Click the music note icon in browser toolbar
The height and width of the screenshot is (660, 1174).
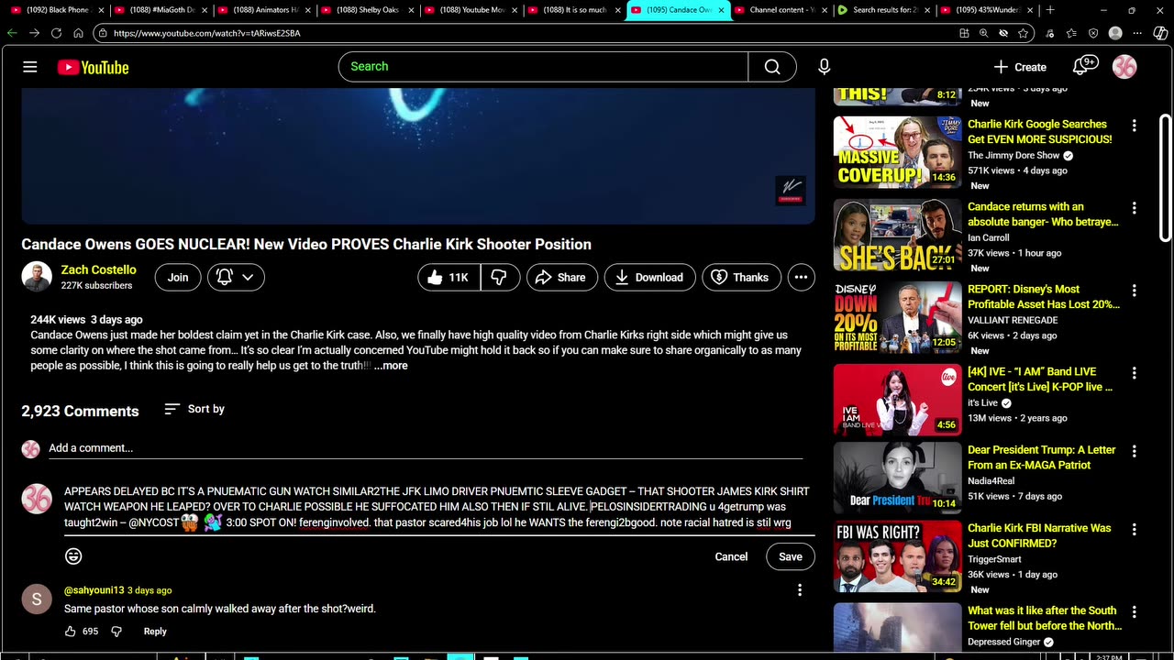(1050, 33)
